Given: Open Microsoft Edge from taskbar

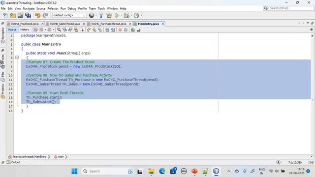Looking at the screenshot, I should pyautogui.click(x=162, y=171).
